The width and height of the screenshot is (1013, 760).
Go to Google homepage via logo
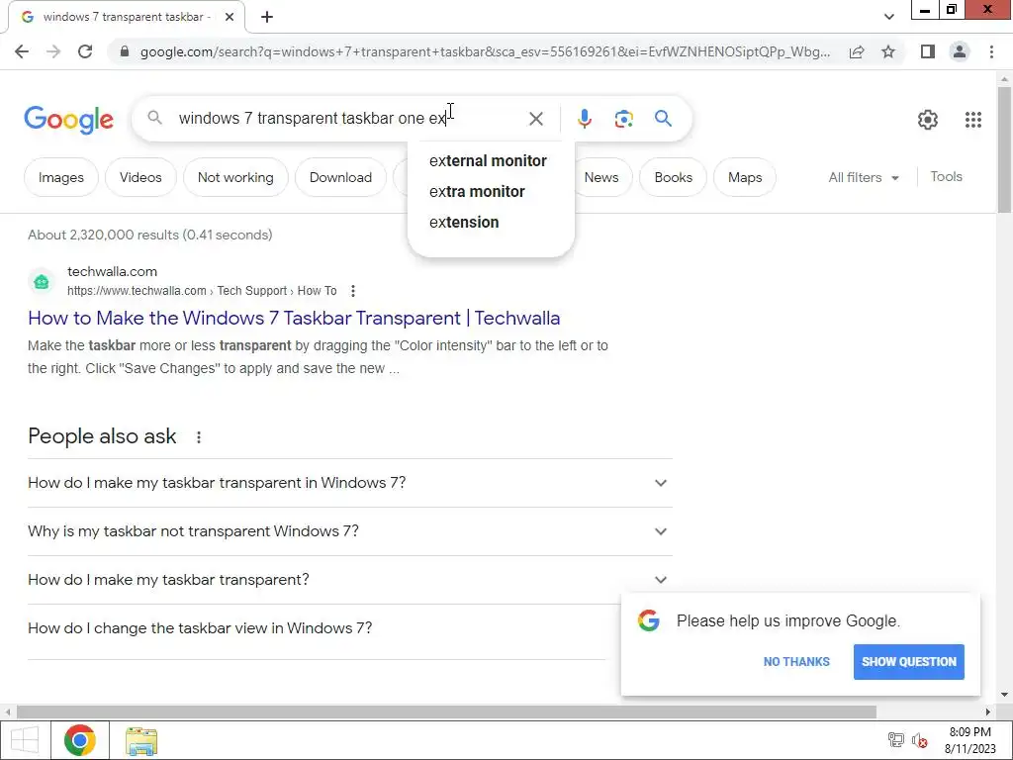tap(68, 120)
